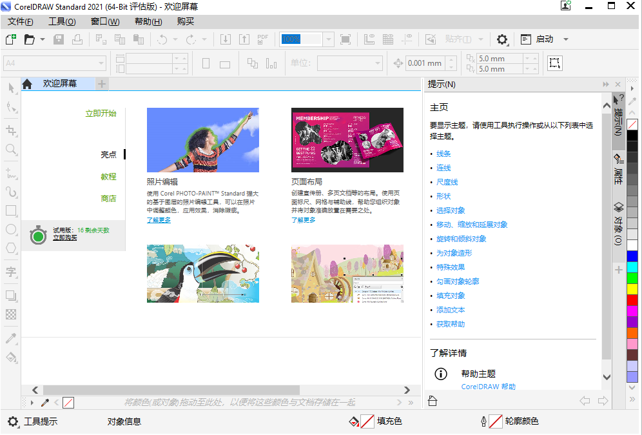Open the 页面布局 thumbnail preview
Image resolution: width=642 pixels, height=435 pixels.
point(347,140)
